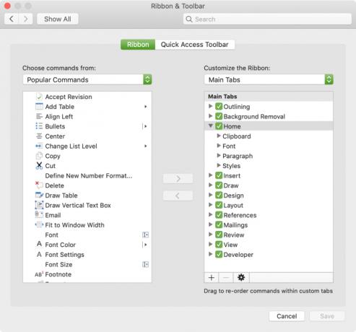This screenshot has height=332, width=356.
Task: Select the Draw Table icon
Action: click(39, 195)
